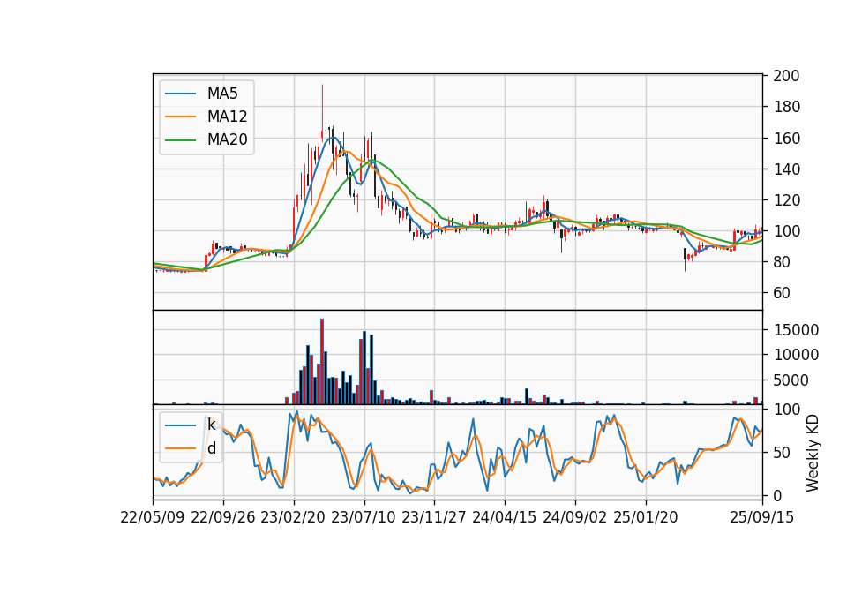Click the MA20 legend label
Viewport: 847px width, 609px height.
click(x=227, y=140)
